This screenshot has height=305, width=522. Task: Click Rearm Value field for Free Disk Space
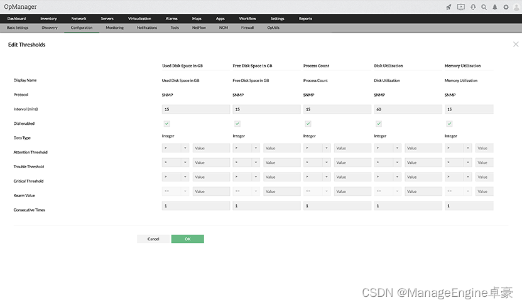point(282,191)
